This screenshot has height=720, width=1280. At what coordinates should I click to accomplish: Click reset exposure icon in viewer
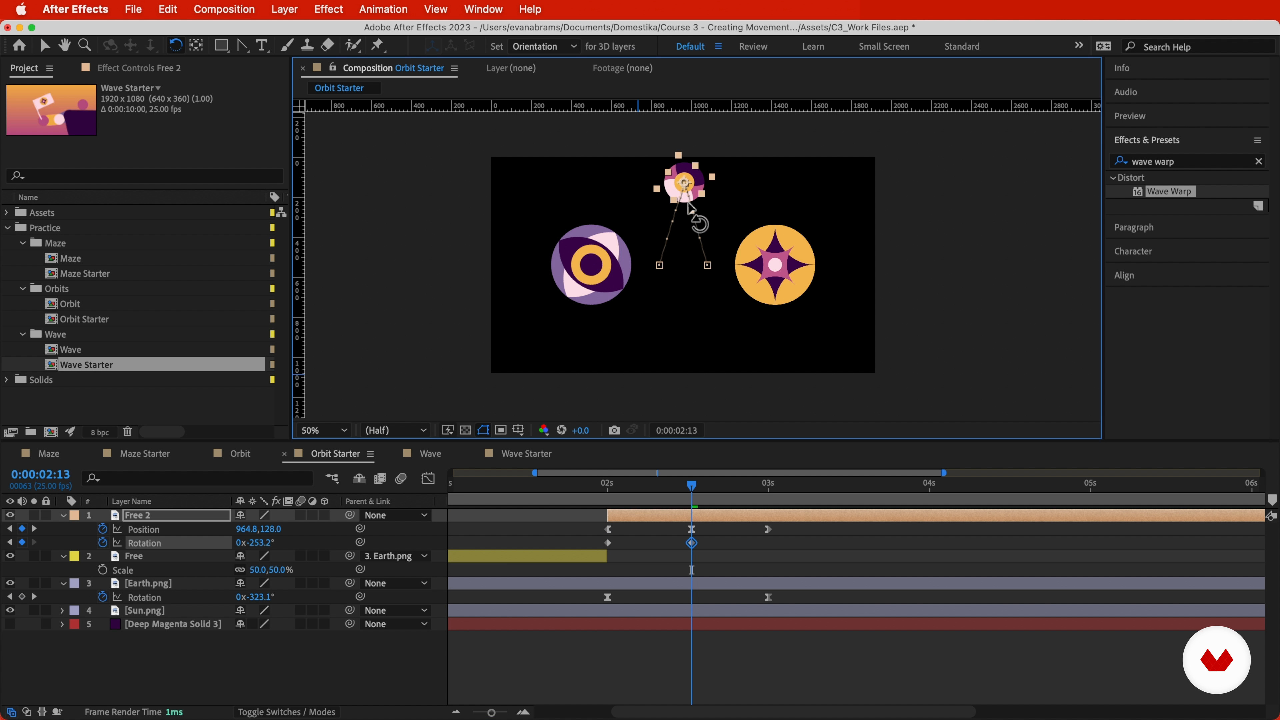pyautogui.click(x=561, y=430)
